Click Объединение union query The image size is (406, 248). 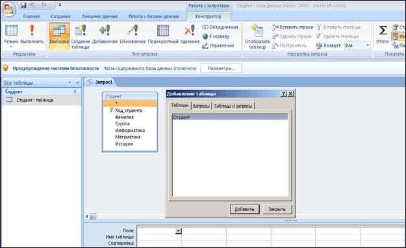click(220, 27)
